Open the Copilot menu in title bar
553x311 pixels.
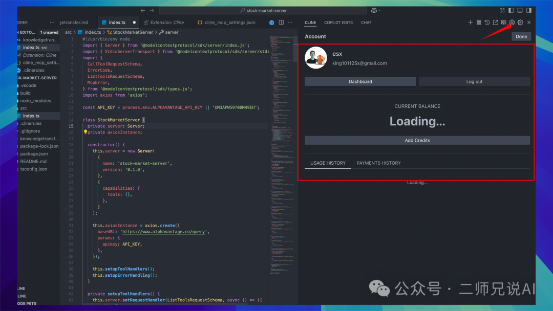click(x=376, y=10)
